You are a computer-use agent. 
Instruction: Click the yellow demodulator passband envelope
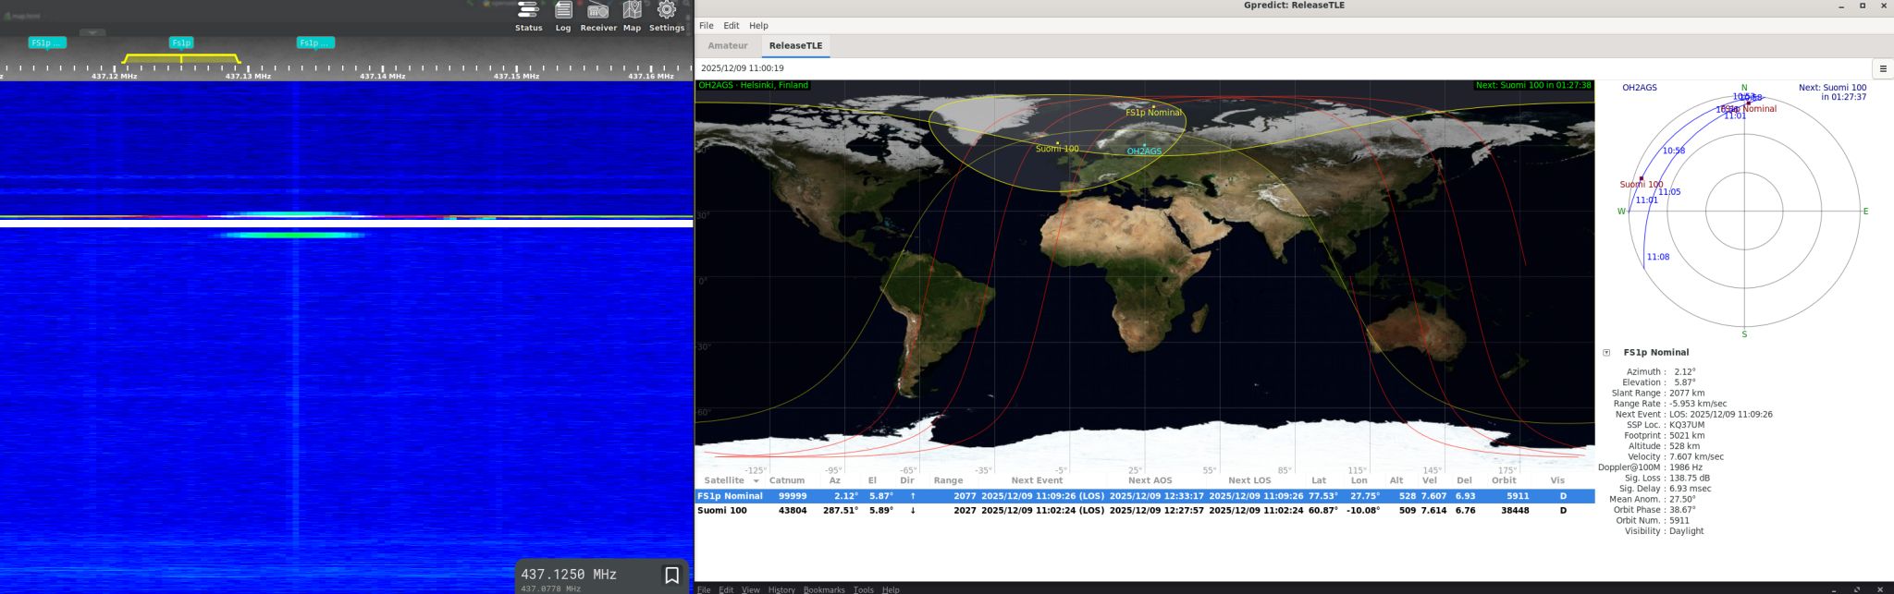[x=181, y=59]
